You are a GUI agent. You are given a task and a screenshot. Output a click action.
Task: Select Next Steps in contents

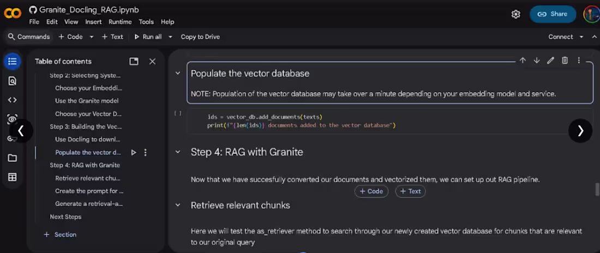65,216
